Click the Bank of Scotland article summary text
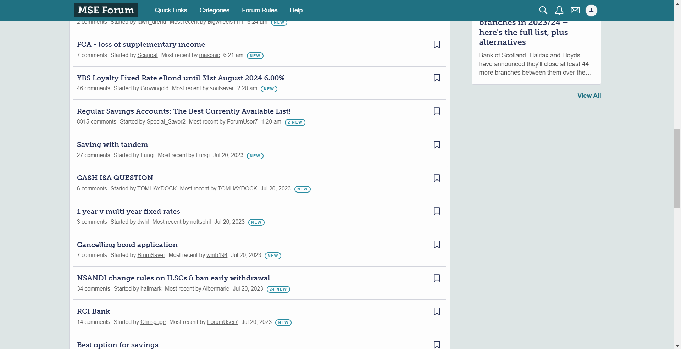The image size is (681, 349). pos(535,64)
